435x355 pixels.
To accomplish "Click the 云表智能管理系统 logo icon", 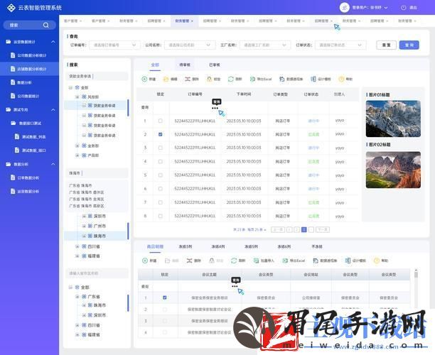I will click(11, 8).
